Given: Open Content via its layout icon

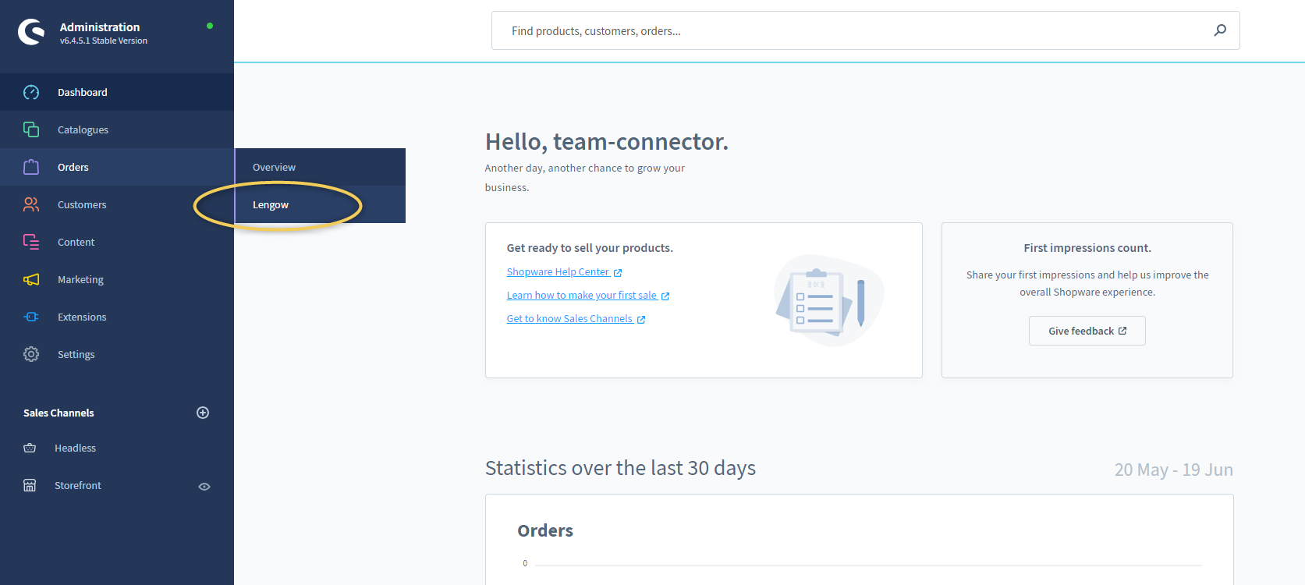Looking at the screenshot, I should tap(31, 242).
